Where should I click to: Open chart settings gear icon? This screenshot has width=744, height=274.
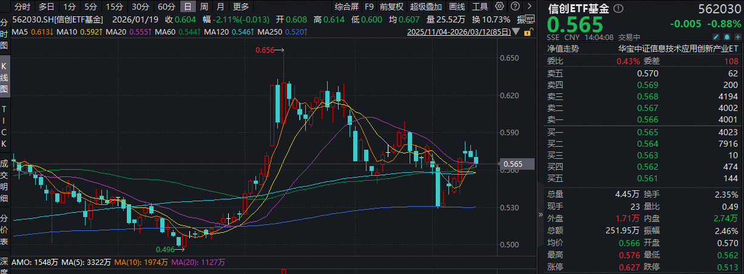click(499, 7)
